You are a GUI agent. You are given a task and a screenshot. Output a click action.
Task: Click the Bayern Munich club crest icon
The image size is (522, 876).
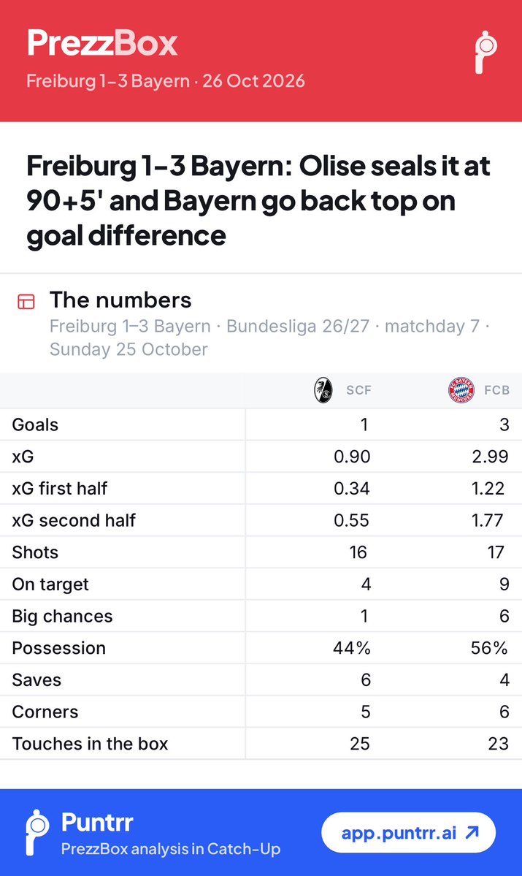click(461, 390)
